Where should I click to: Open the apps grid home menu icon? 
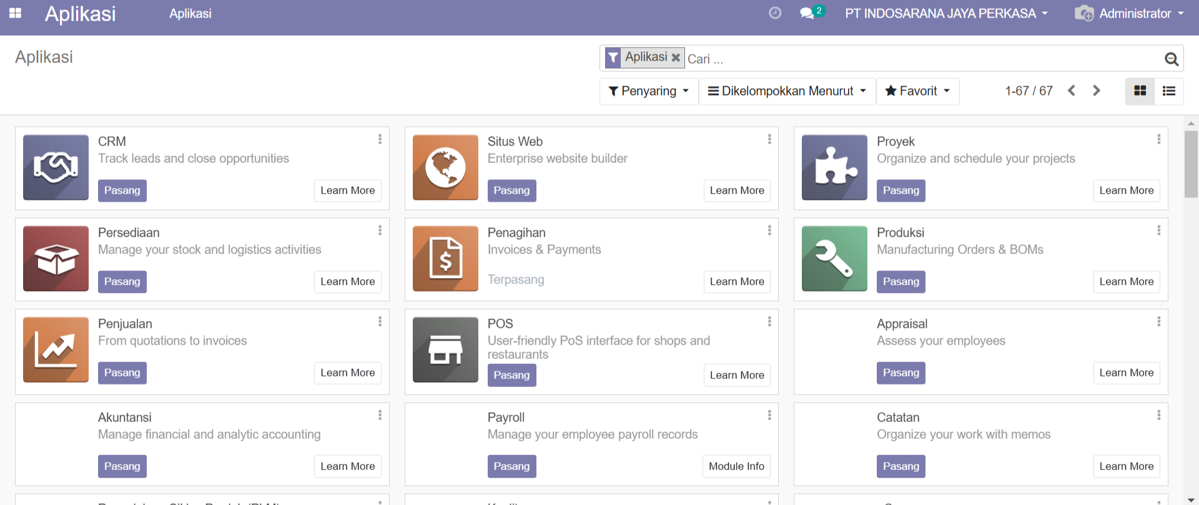tap(16, 13)
